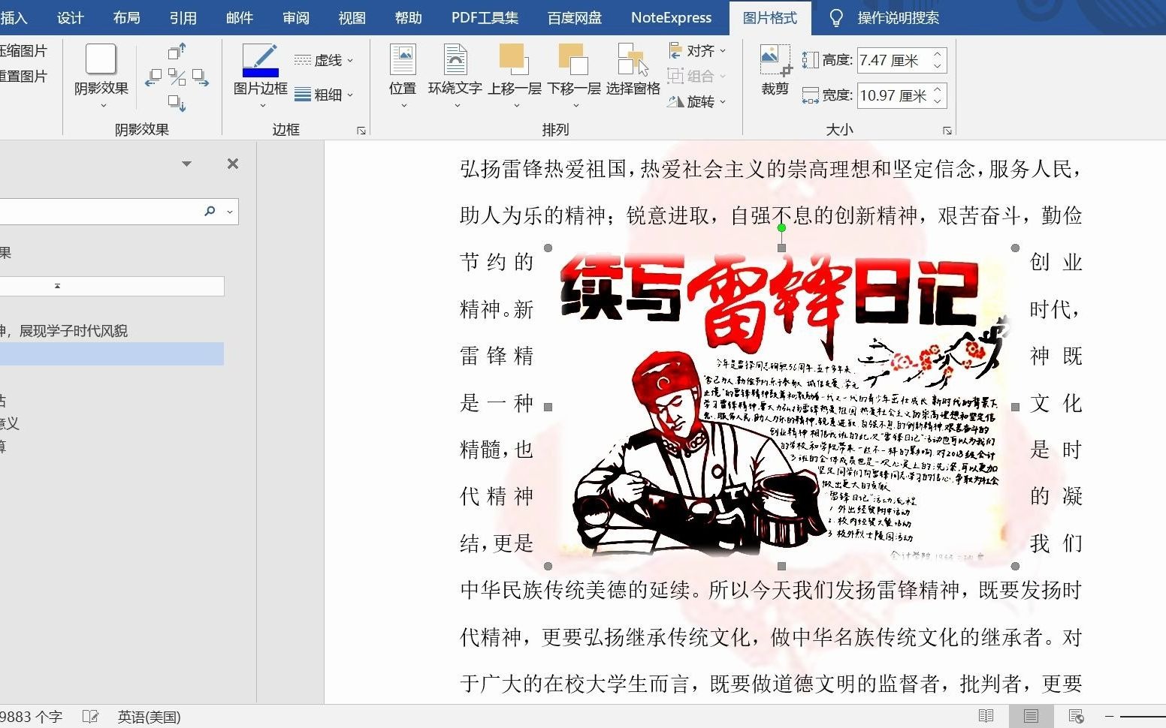This screenshot has height=728, width=1166.
Task: Click the 阴影效果 shadow effects button
Action: click(101, 75)
